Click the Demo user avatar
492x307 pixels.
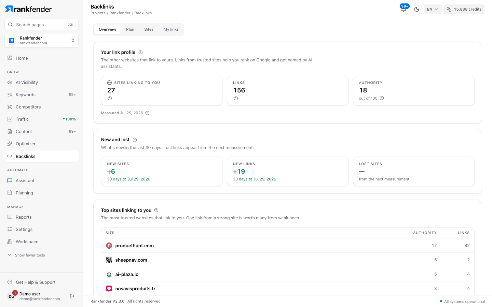tap(12, 296)
